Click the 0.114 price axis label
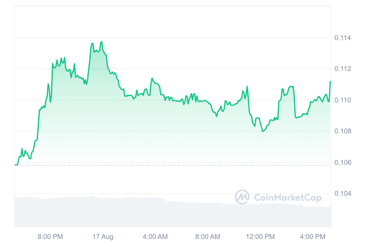Image resolution: width=371 pixels, height=247 pixels. pyautogui.click(x=343, y=38)
